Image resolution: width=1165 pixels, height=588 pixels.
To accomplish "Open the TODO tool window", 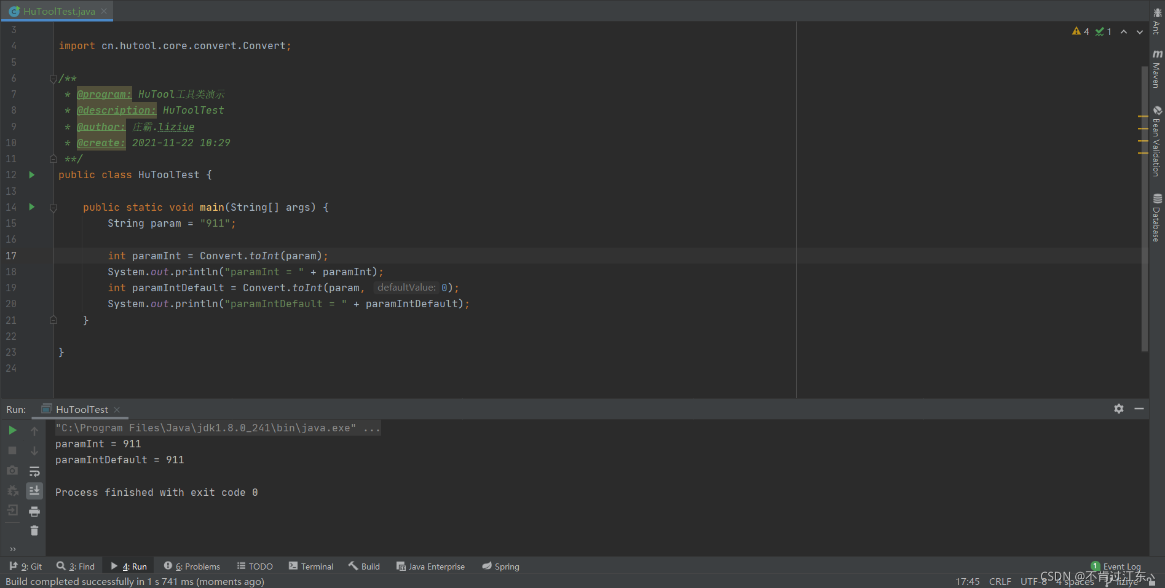I will coord(255,566).
